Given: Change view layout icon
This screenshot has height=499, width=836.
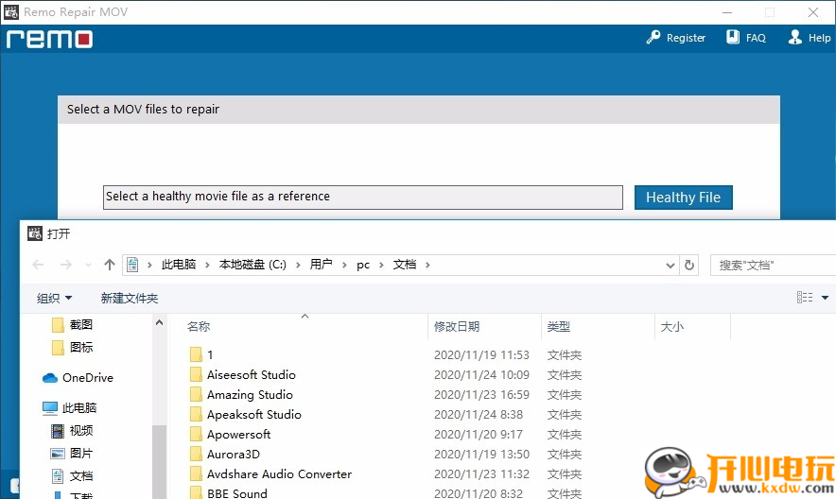Looking at the screenshot, I should click(x=805, y=298).
